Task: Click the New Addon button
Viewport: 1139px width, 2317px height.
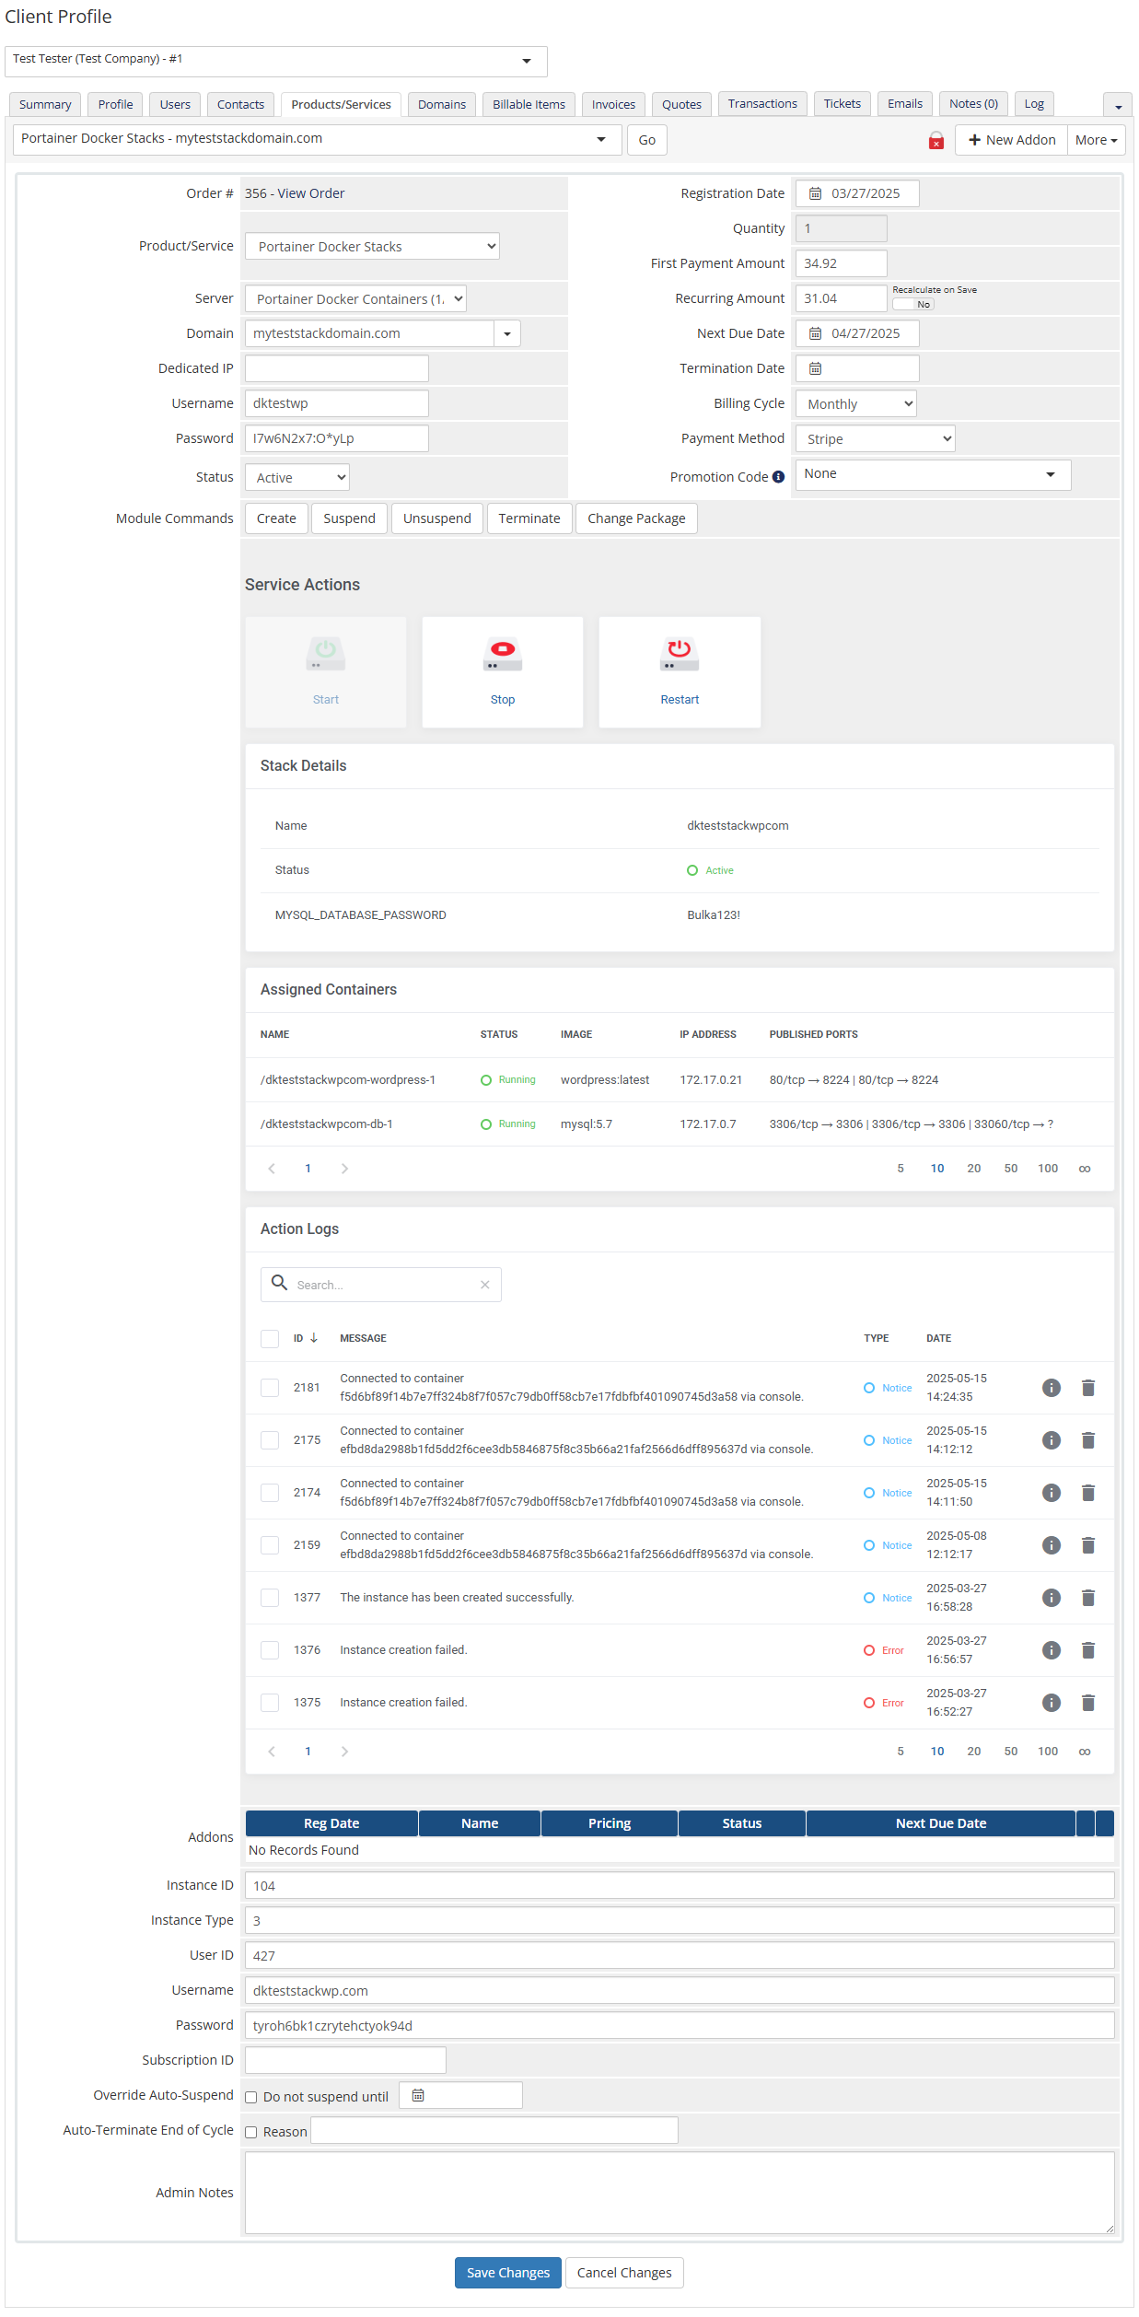Action: click(1012, 140)
